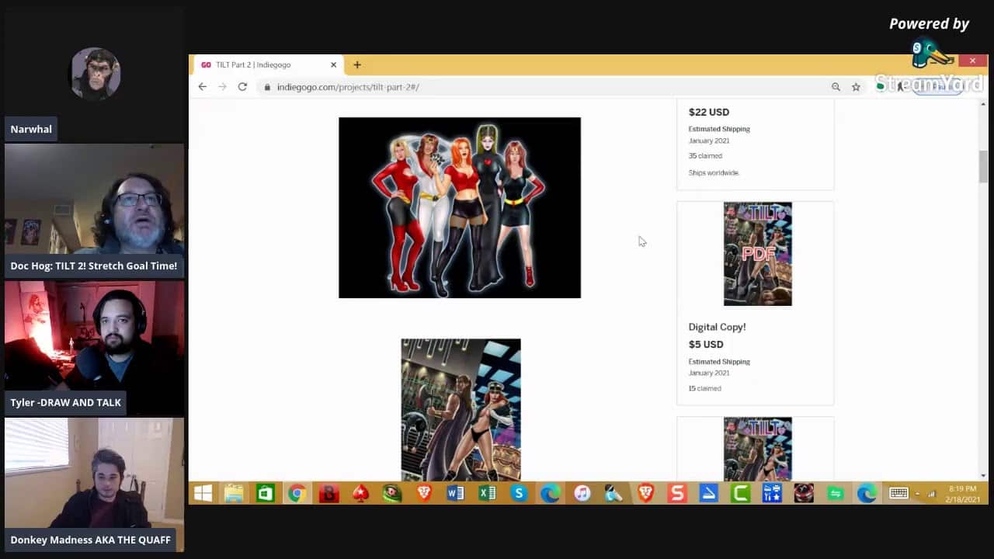
Task: Open the on-screen keyboard tray icon
Action: [898, 494]
